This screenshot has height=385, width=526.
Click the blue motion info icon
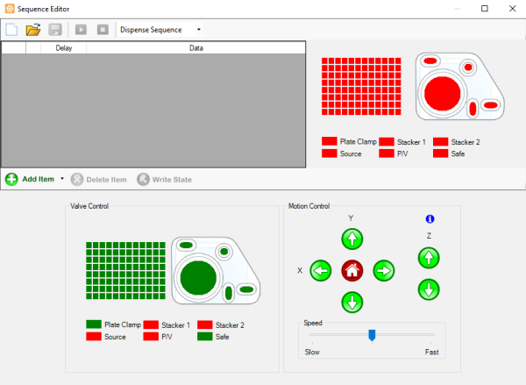430,219
